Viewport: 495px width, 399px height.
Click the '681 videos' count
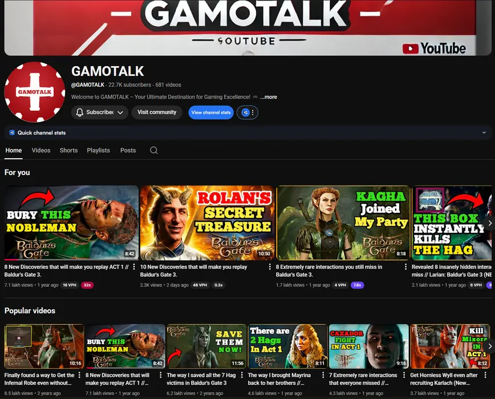click(168, 84)
